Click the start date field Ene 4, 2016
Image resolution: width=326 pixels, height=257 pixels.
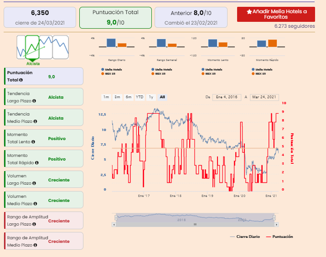coord(227,97)
